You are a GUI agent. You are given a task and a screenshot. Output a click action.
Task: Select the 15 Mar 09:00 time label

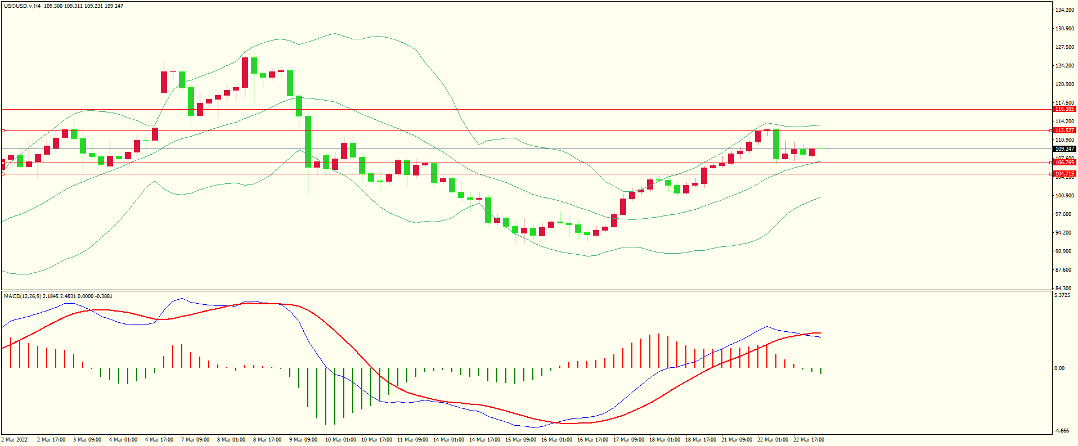520,440
